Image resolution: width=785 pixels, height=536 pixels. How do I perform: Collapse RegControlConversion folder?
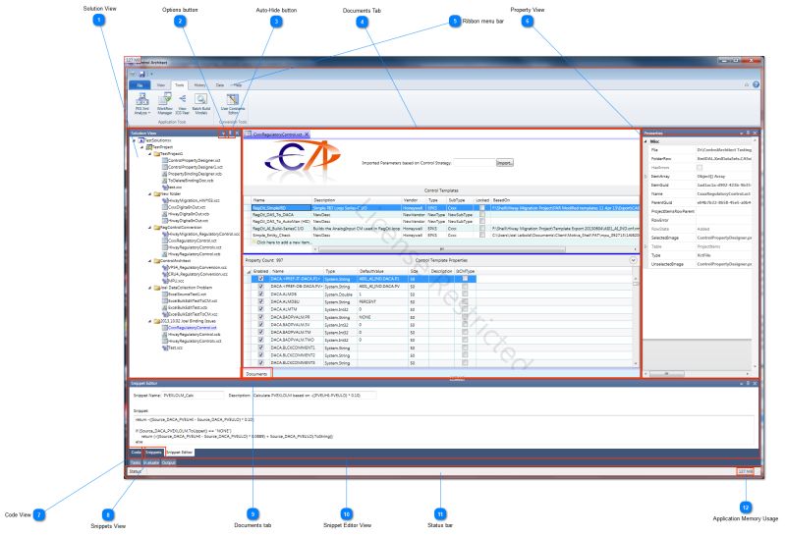click(x=149, y=227)
